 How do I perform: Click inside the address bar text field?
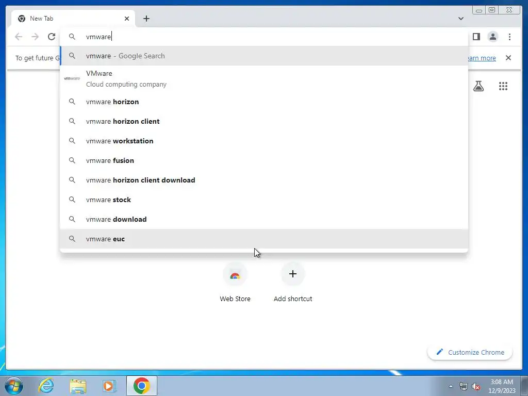264,37
